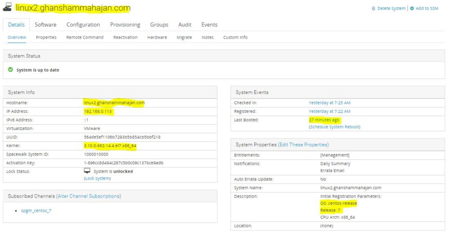Click the Initial Registration Parameters text

pyautogui.click(x=351, y=196)
